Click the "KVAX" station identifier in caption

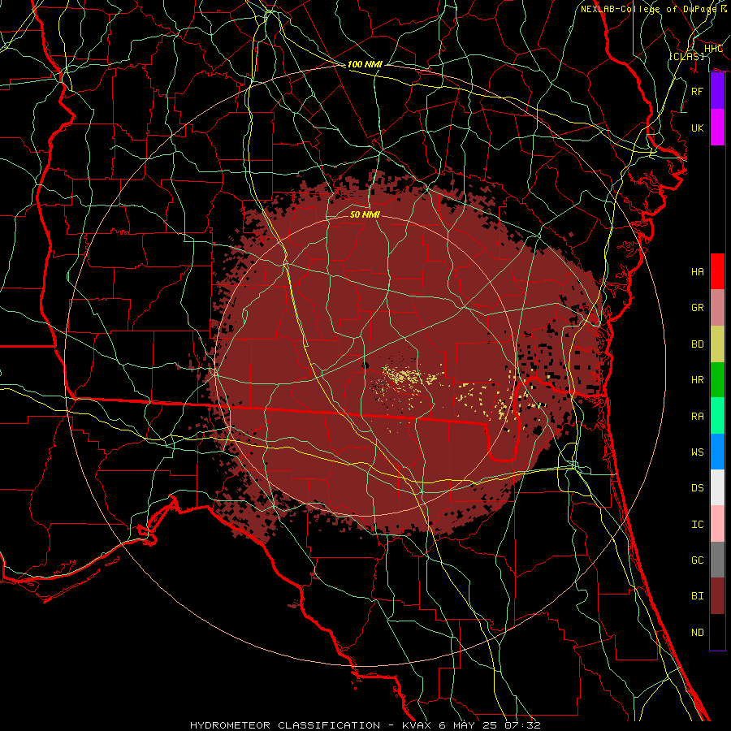[x=417, y=725]
